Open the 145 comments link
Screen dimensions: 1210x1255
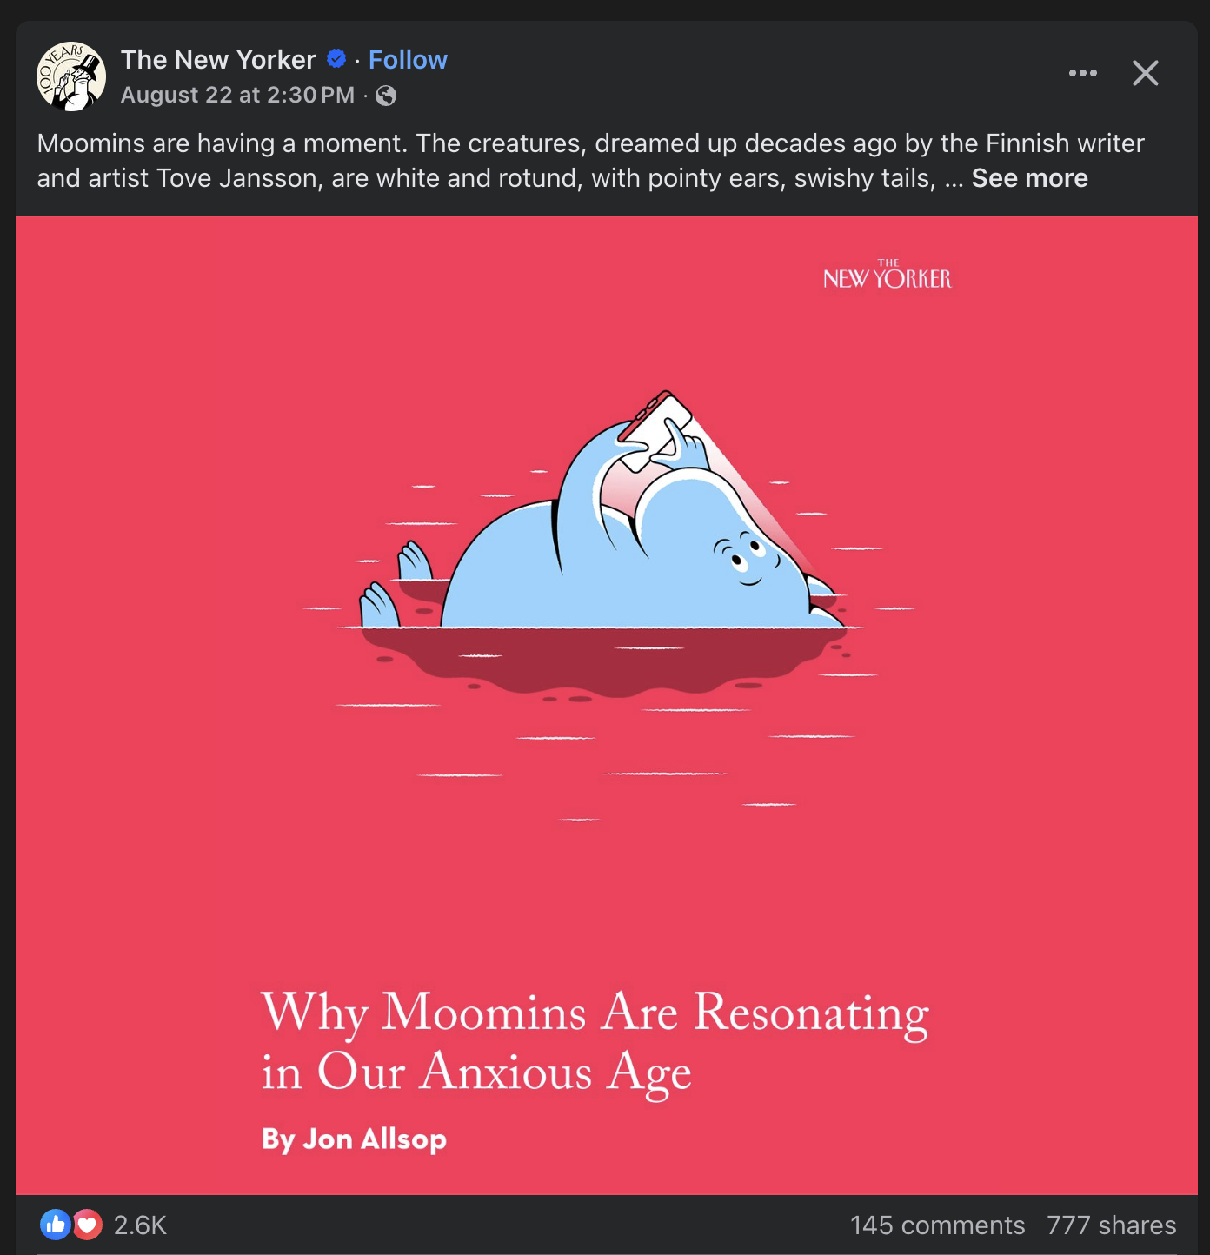[937, 1225]
